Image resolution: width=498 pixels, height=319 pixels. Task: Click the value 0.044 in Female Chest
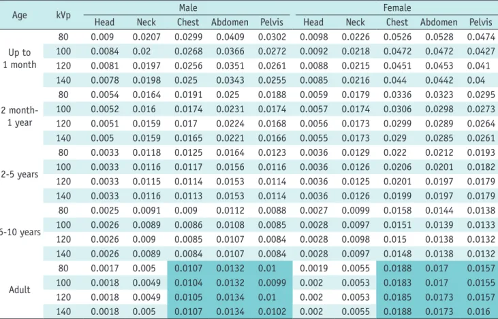point(394,80)
